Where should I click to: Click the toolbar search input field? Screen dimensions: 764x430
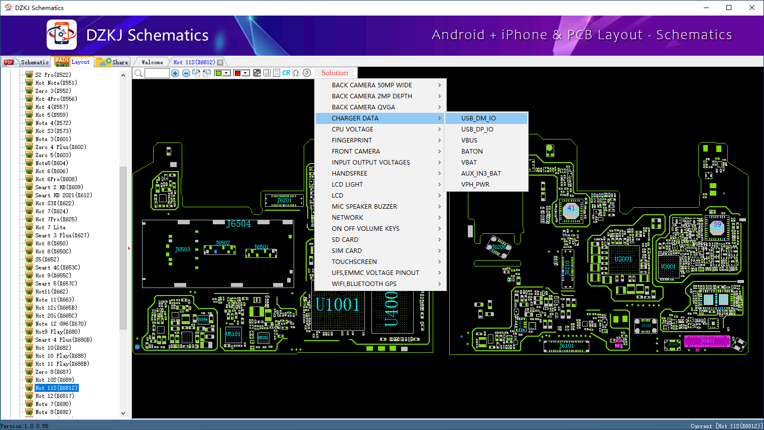pos(157,73)
